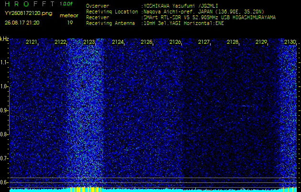Click the 2128 time marker

233,42
